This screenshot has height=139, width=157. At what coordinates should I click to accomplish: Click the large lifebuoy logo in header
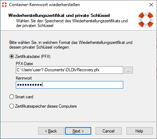tap(146, 20)
